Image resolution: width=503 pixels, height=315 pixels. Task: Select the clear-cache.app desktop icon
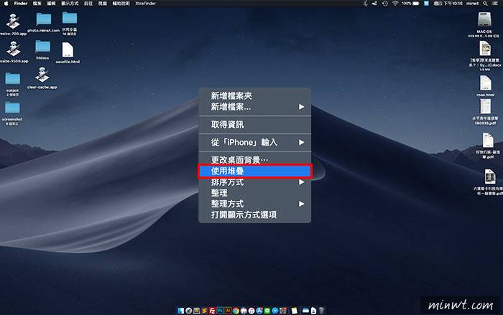[x=42, y=76]
